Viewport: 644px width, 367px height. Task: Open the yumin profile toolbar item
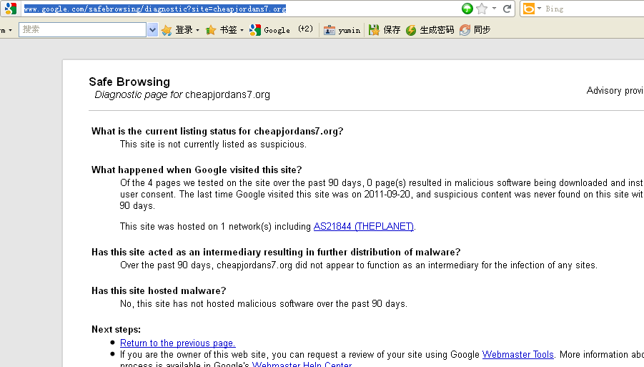tap(342, 30)
